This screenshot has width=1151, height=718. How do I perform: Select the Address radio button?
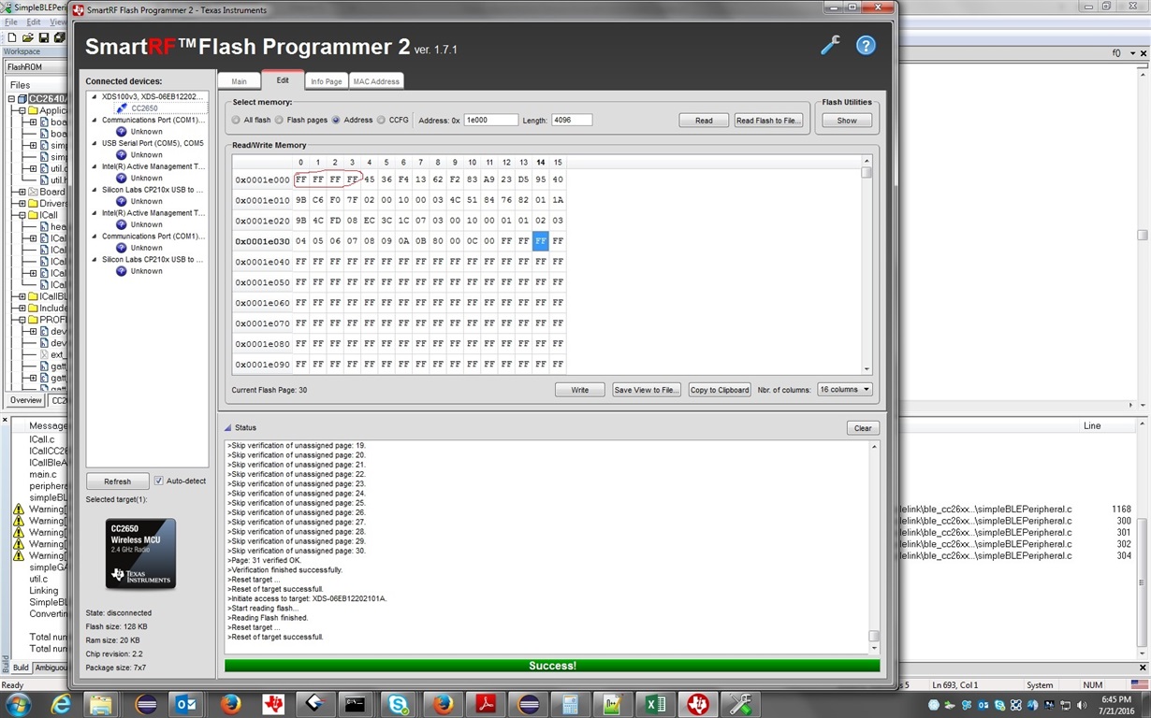[336, 120]
